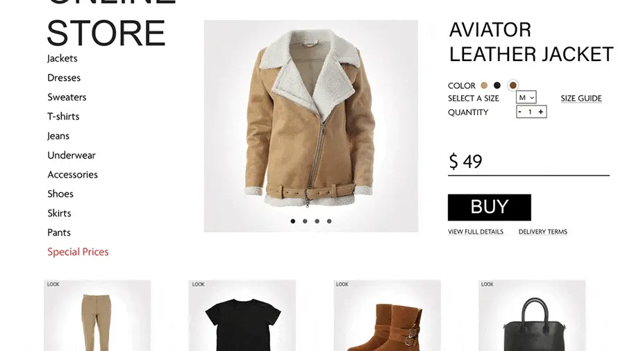Click the black BUY button

coord(490,207)
